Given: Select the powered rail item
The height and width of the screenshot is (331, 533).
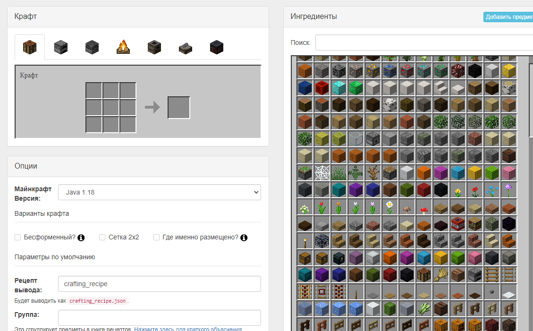Looking at the screenshot, I should click(305, 292).
